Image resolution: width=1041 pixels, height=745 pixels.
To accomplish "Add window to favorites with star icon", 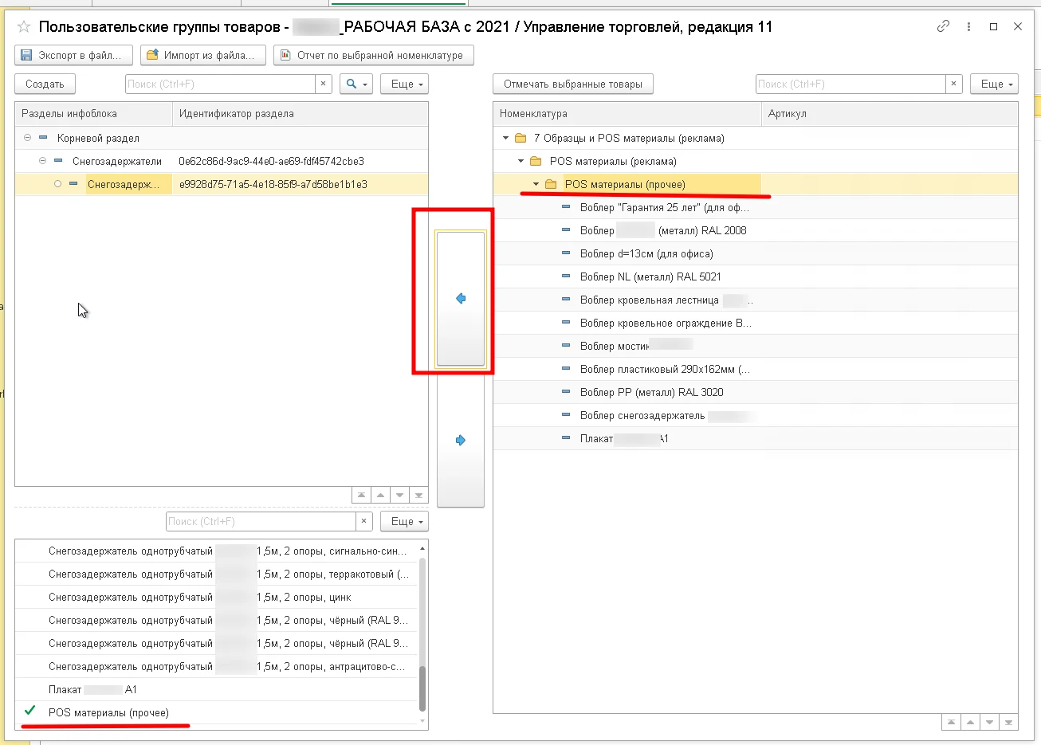I will click(x=24, y=27).
